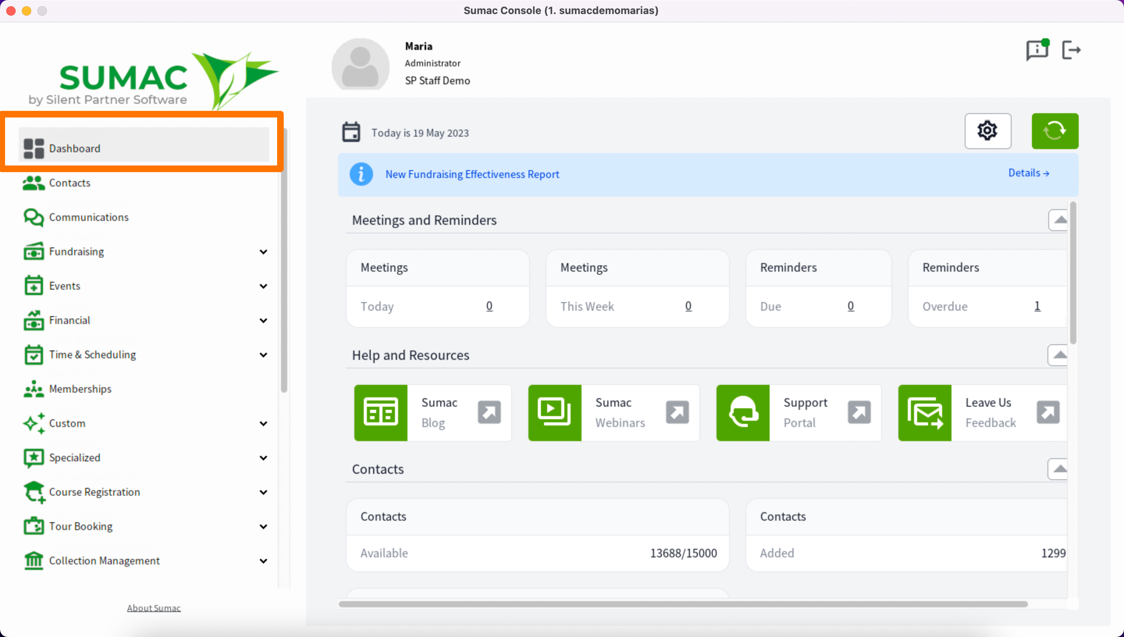Image resolution: width=1124 pixels, height=637 pixels.
Task: Expand the Course Registration chevron
Action: (x=263, y=492)
